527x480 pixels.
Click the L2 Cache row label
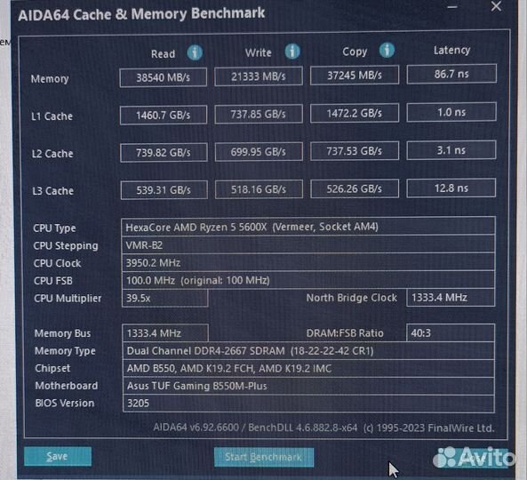[x=52, y=154]
